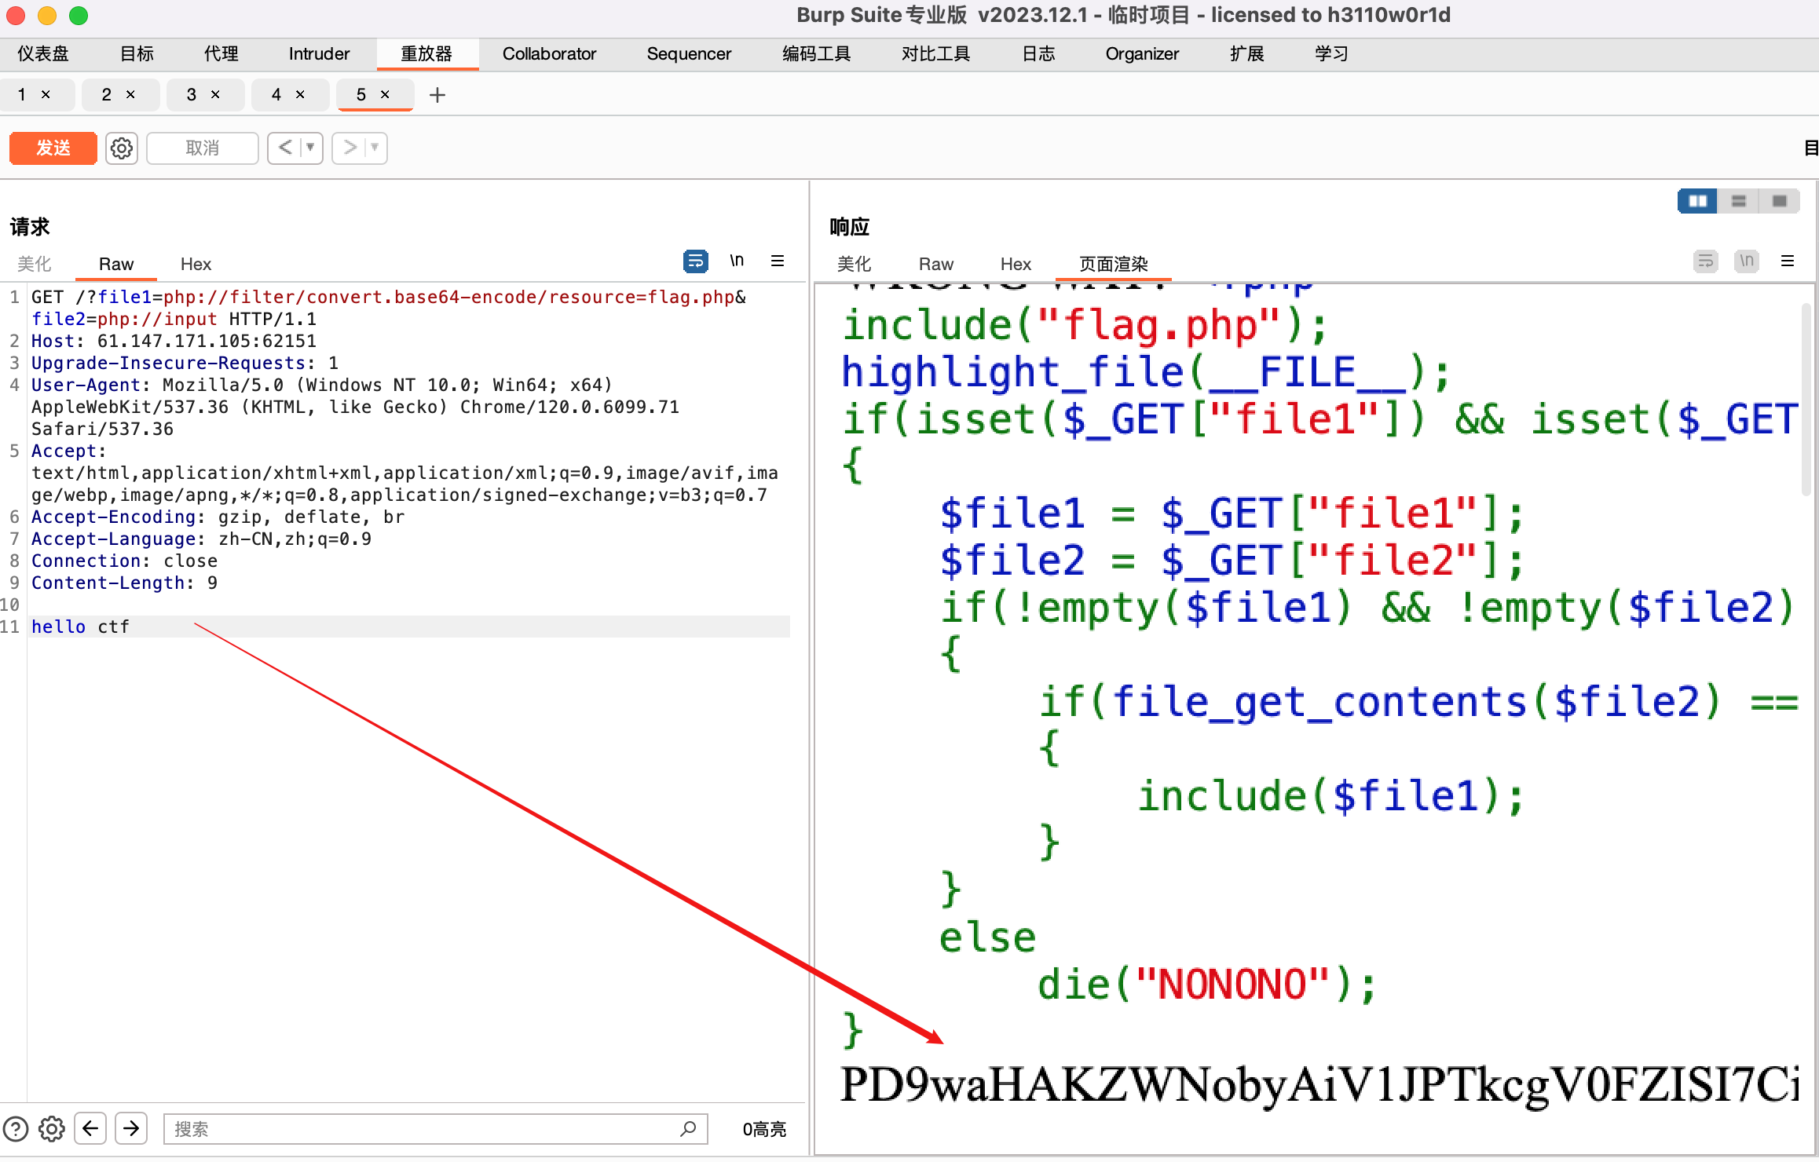The height and width of the screenshot is (1162, 1819).
Task: Create a new Repeater tab with the plus button
Action: [x=437, y=94]
